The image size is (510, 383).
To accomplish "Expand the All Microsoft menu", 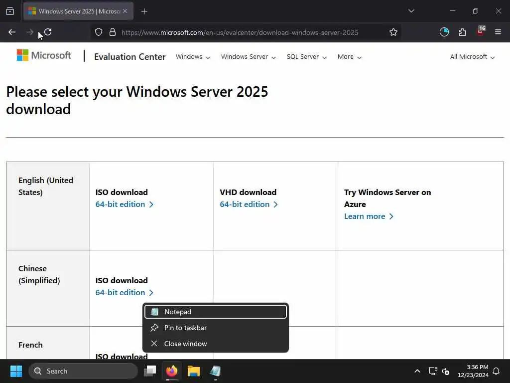I will click(x=472, y=57).
